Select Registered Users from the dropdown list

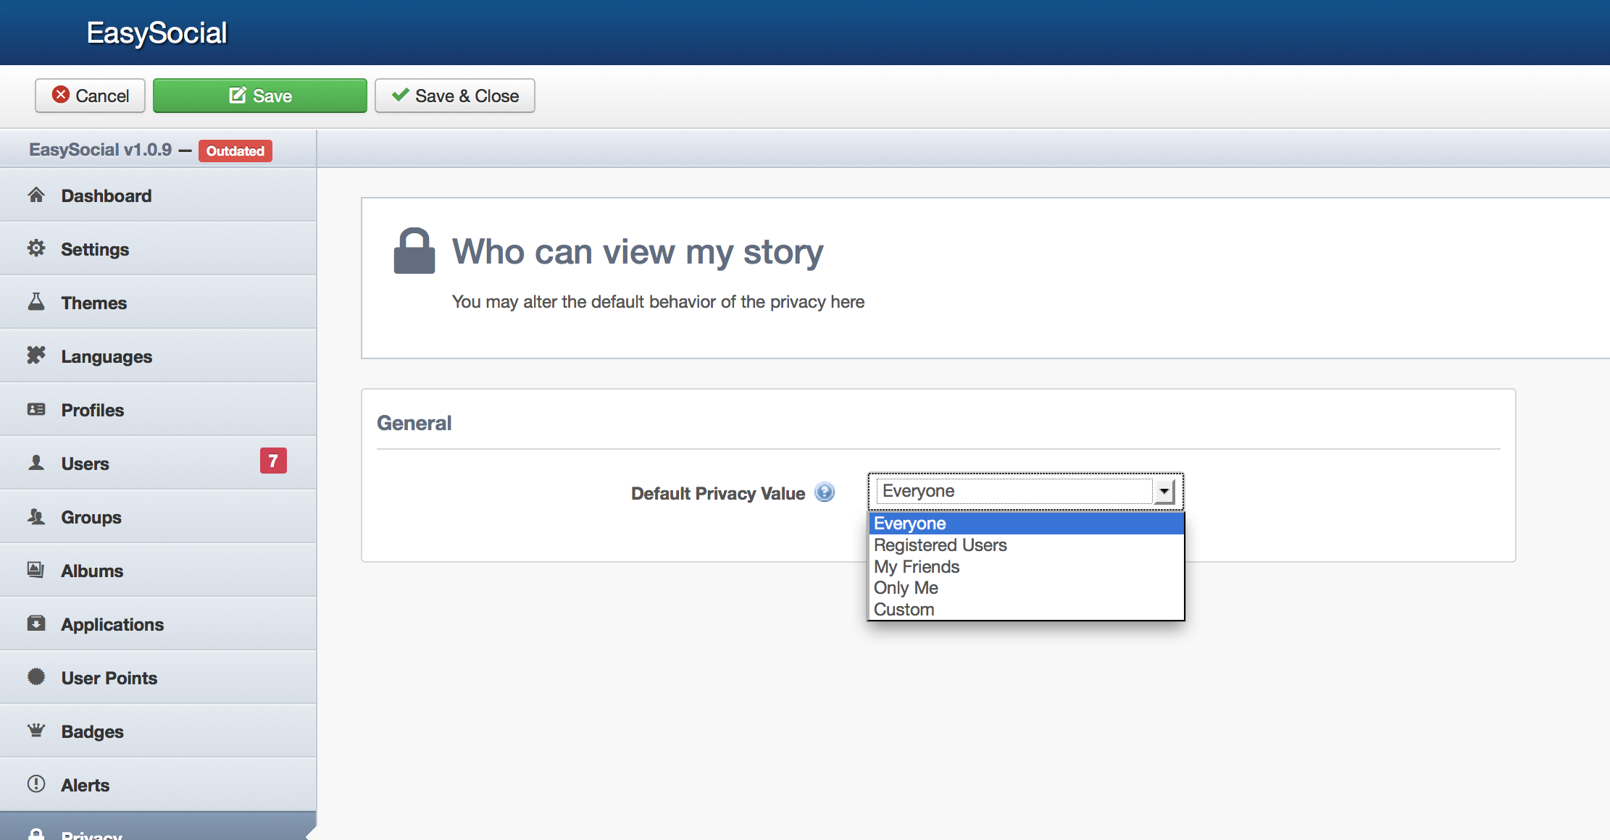coord(1026,545)
